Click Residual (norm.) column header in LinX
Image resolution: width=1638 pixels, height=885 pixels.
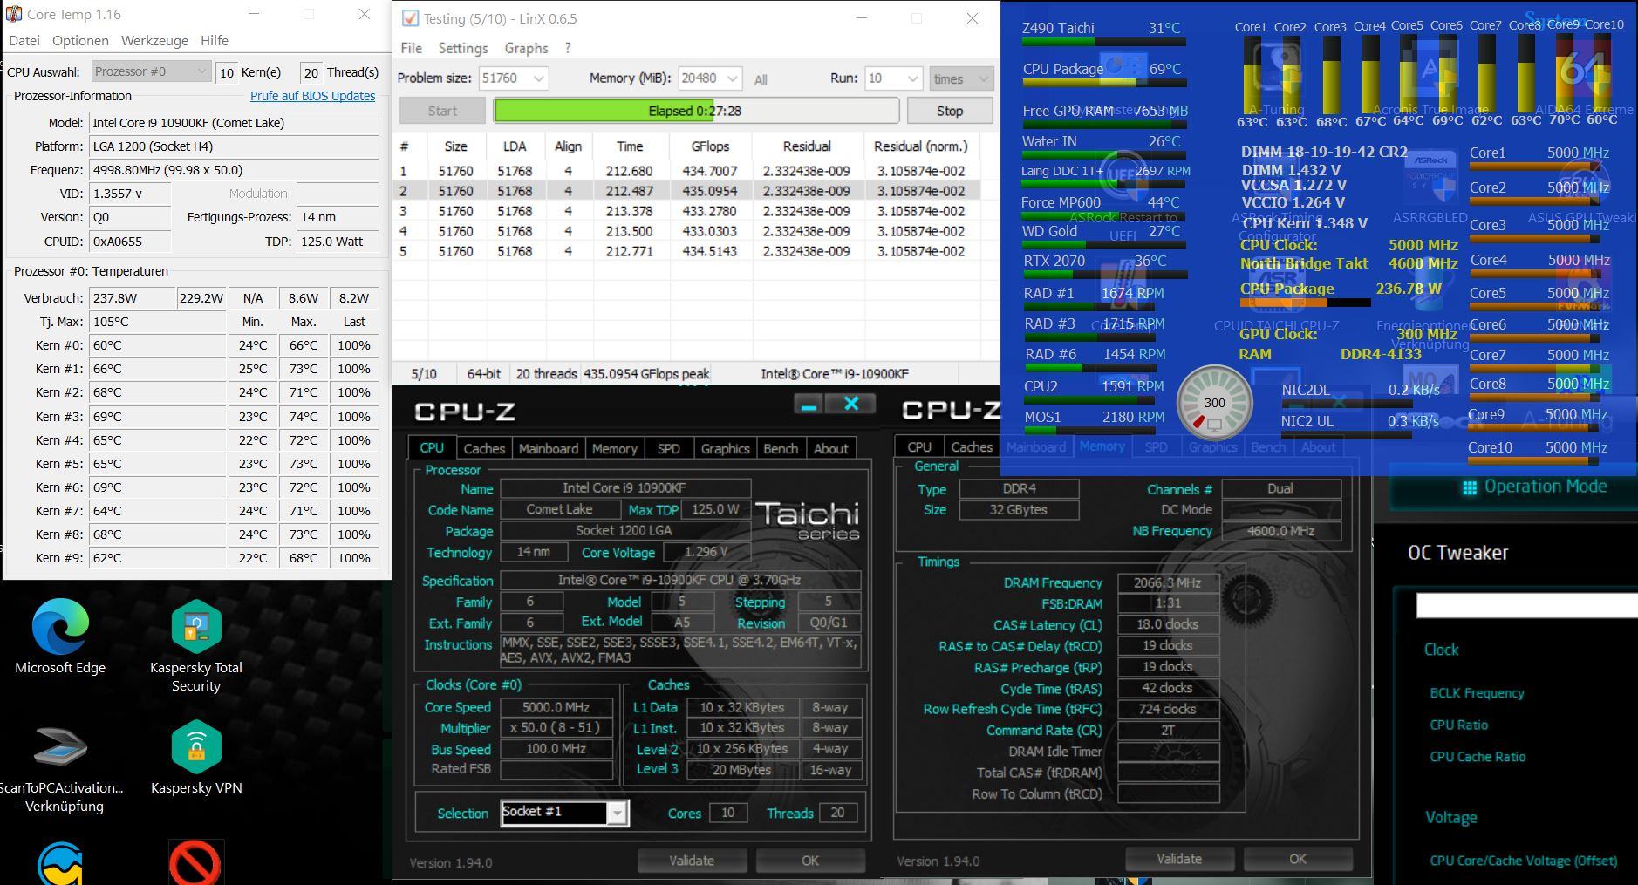point(921,146)
